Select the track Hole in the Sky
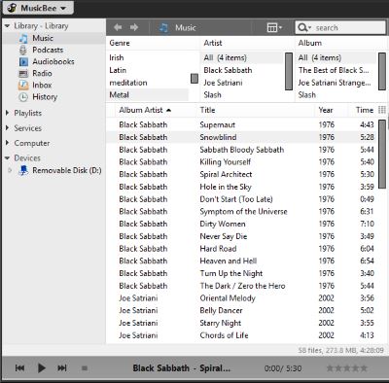Viewport: 389px width, 383px height. pos(226,187)
